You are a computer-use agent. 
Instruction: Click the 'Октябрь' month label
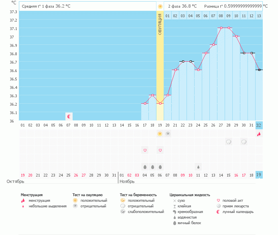coord(15,182)
